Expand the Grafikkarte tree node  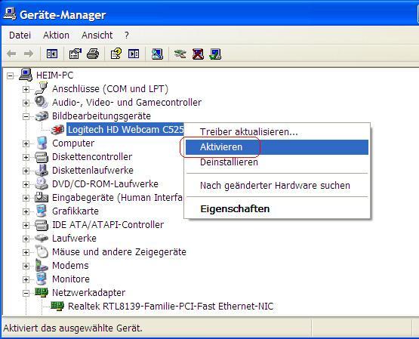click(x=26, y=211)
